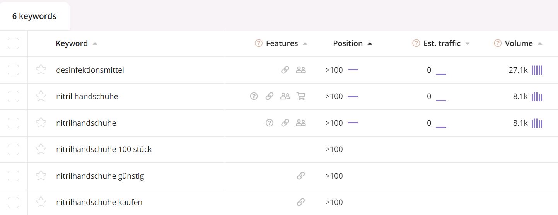Star the desinfektionsmittel keyword
Screen dimensions: 558x215
(x=41, y=70)
